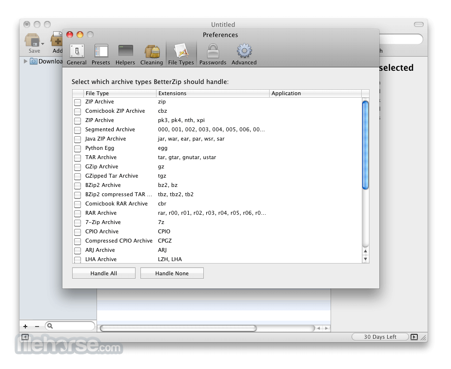Click the 30 Days Left button
Viewport: 451px width, 369px height.
pyautogui.click(x=380, y=337)
